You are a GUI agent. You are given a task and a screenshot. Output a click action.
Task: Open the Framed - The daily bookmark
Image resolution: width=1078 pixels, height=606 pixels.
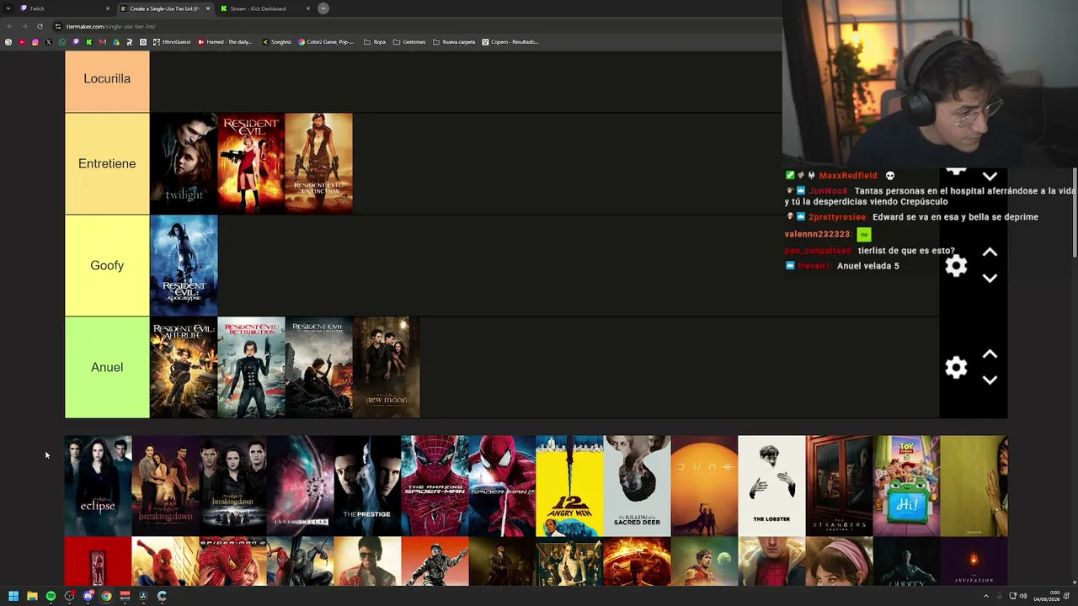[x=225, y=42]
